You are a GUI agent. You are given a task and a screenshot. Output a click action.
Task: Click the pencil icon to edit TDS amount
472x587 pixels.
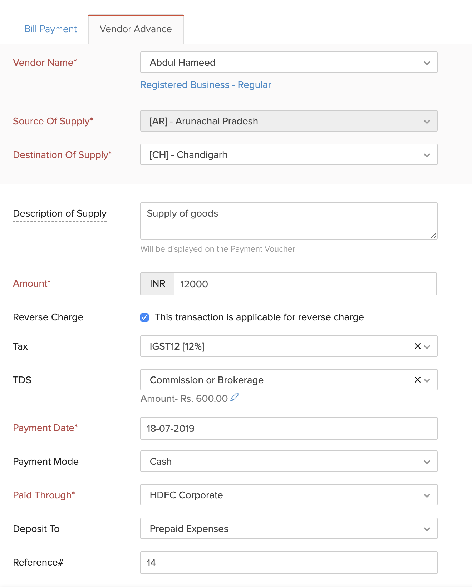(x=235, y=397)
